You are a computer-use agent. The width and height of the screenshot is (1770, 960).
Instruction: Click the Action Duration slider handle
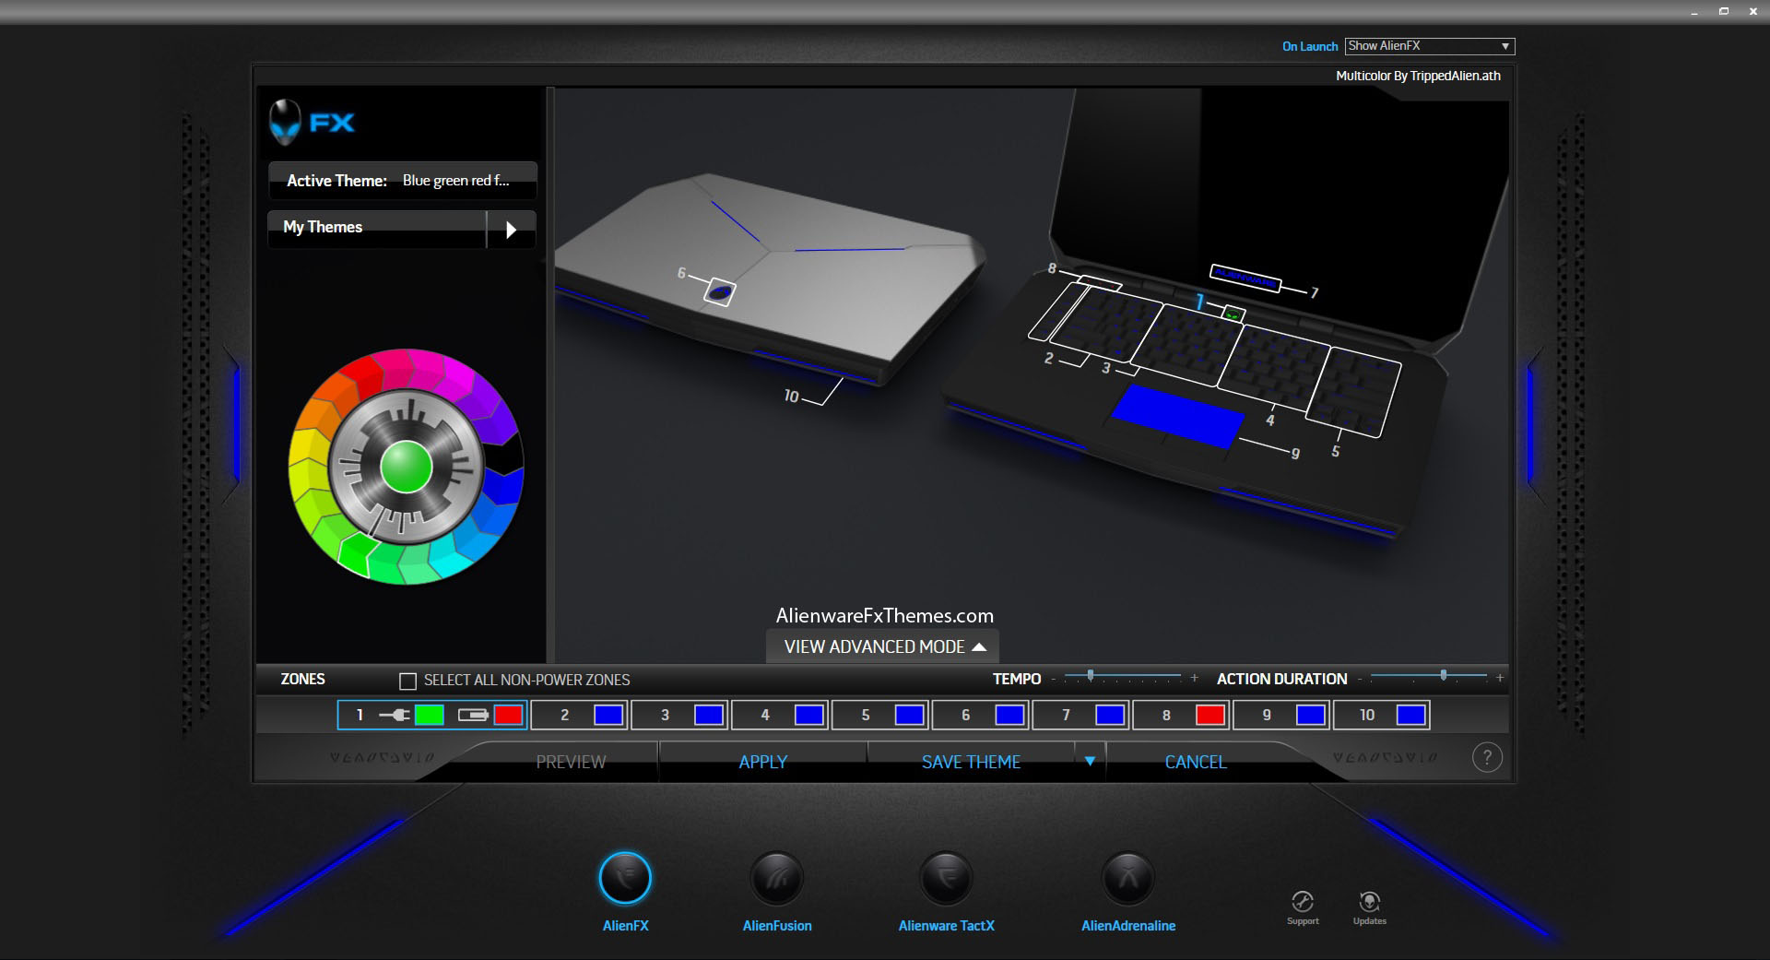[x=1444, y=675]
